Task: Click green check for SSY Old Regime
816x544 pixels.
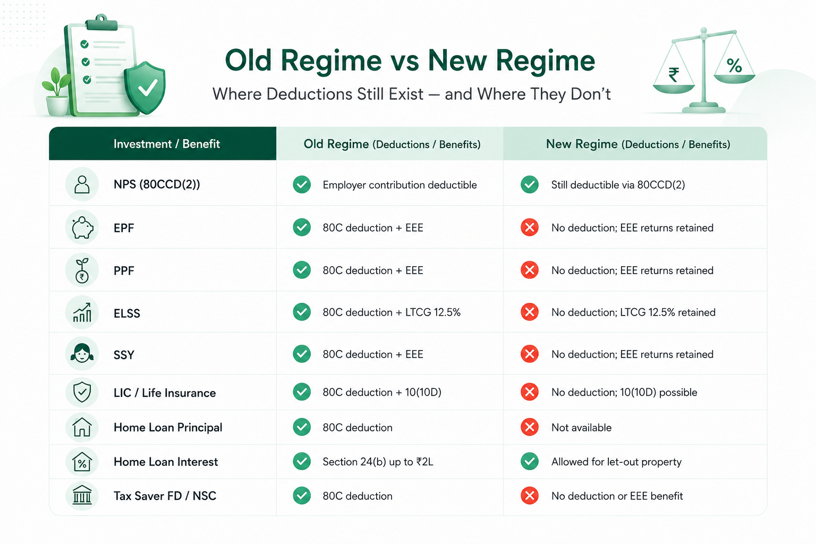Action: tap(302, 354)
